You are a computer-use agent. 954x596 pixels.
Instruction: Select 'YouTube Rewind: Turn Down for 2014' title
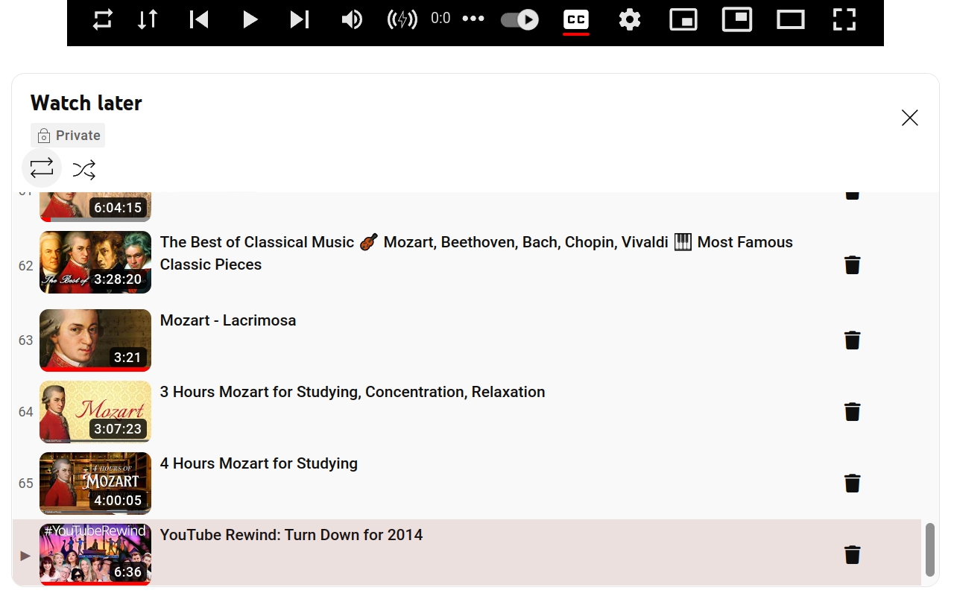(x=291, y=535)
